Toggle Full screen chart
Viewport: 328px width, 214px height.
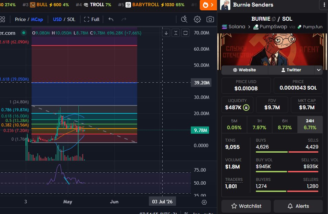(91, 20)
